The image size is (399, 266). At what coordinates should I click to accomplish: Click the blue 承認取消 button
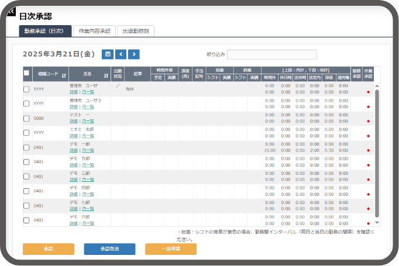point(109,249)
